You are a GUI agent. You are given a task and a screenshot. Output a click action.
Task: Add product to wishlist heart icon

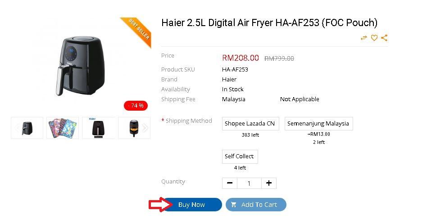pos(374,38)
